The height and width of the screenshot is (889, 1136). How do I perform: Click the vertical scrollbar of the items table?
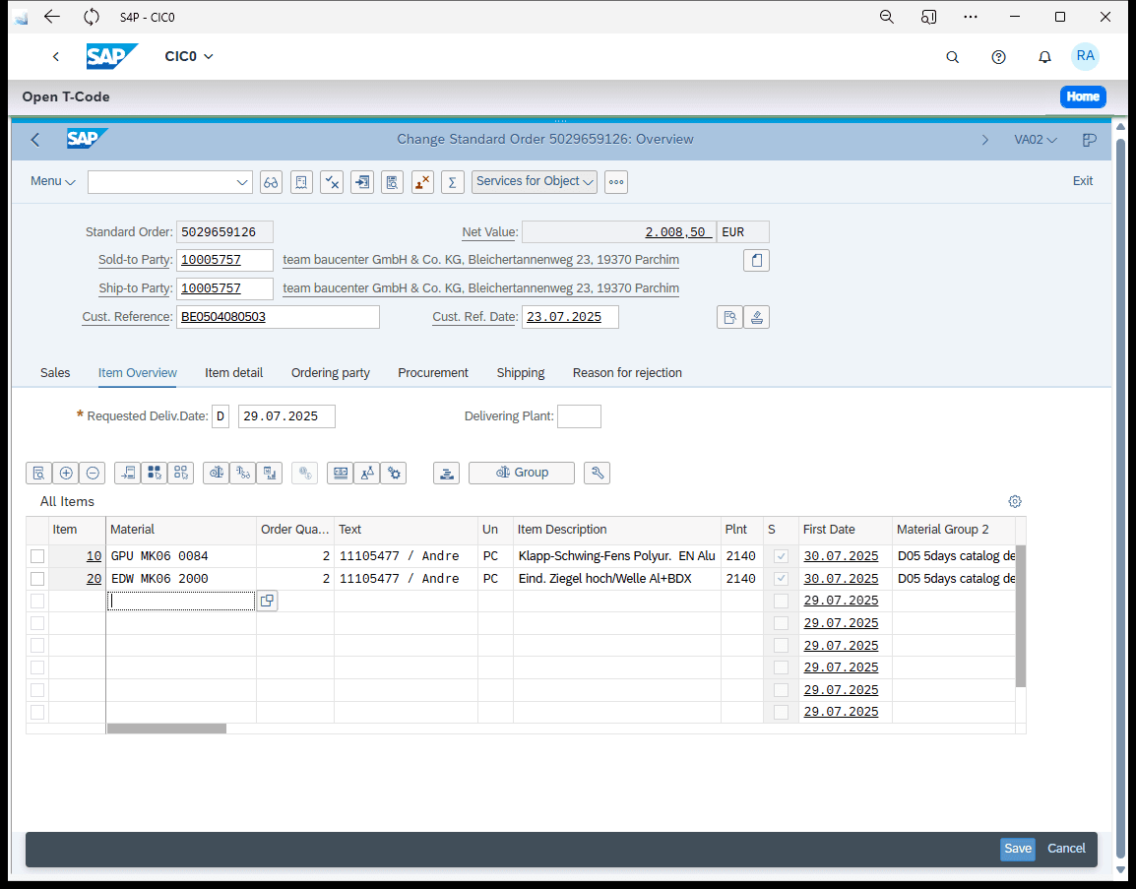(1021, 616)
